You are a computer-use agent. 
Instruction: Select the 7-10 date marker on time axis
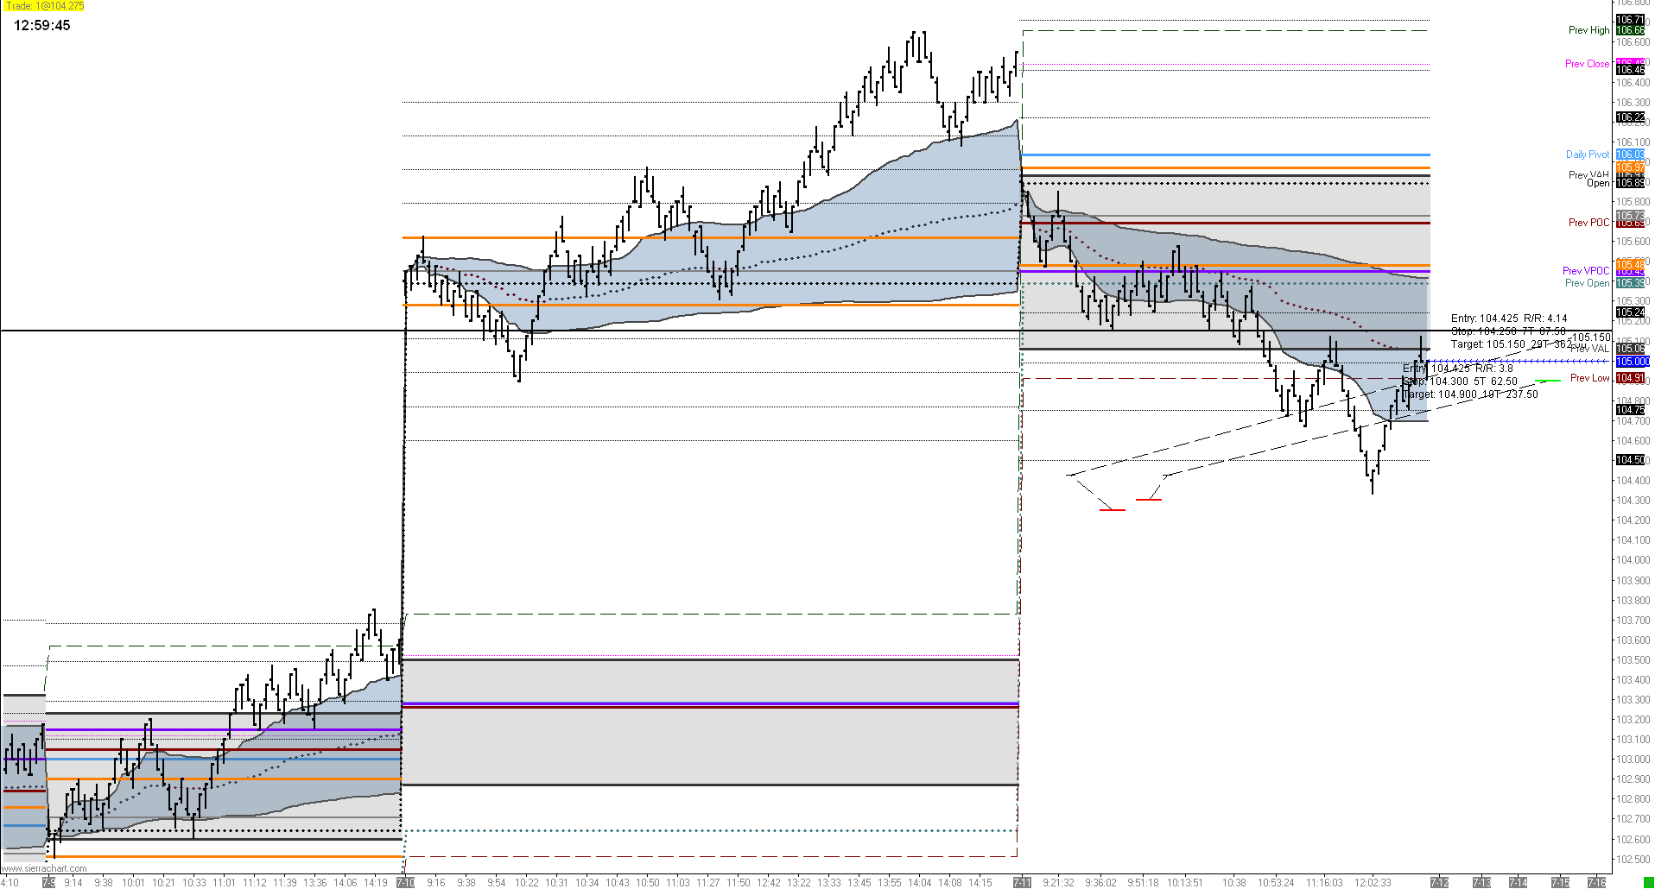(405, 883)
